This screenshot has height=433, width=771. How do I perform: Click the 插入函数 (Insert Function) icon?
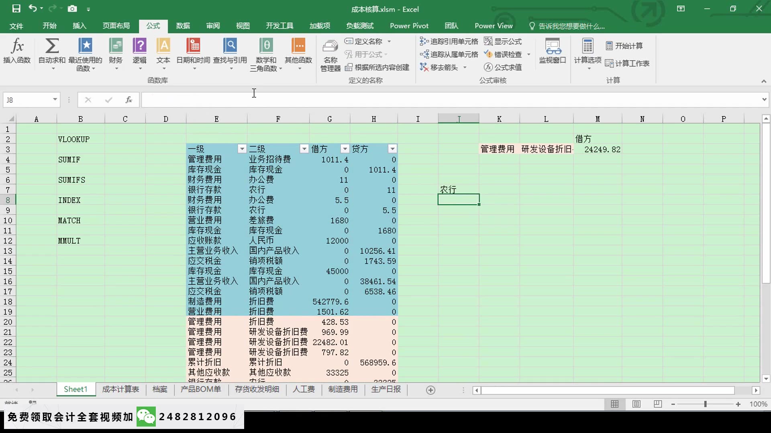tap(17, 51)
